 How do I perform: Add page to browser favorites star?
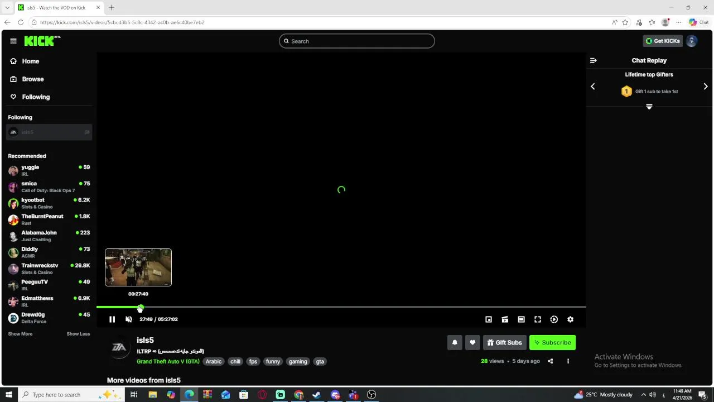pyautogui.click(x=625, y=22)
